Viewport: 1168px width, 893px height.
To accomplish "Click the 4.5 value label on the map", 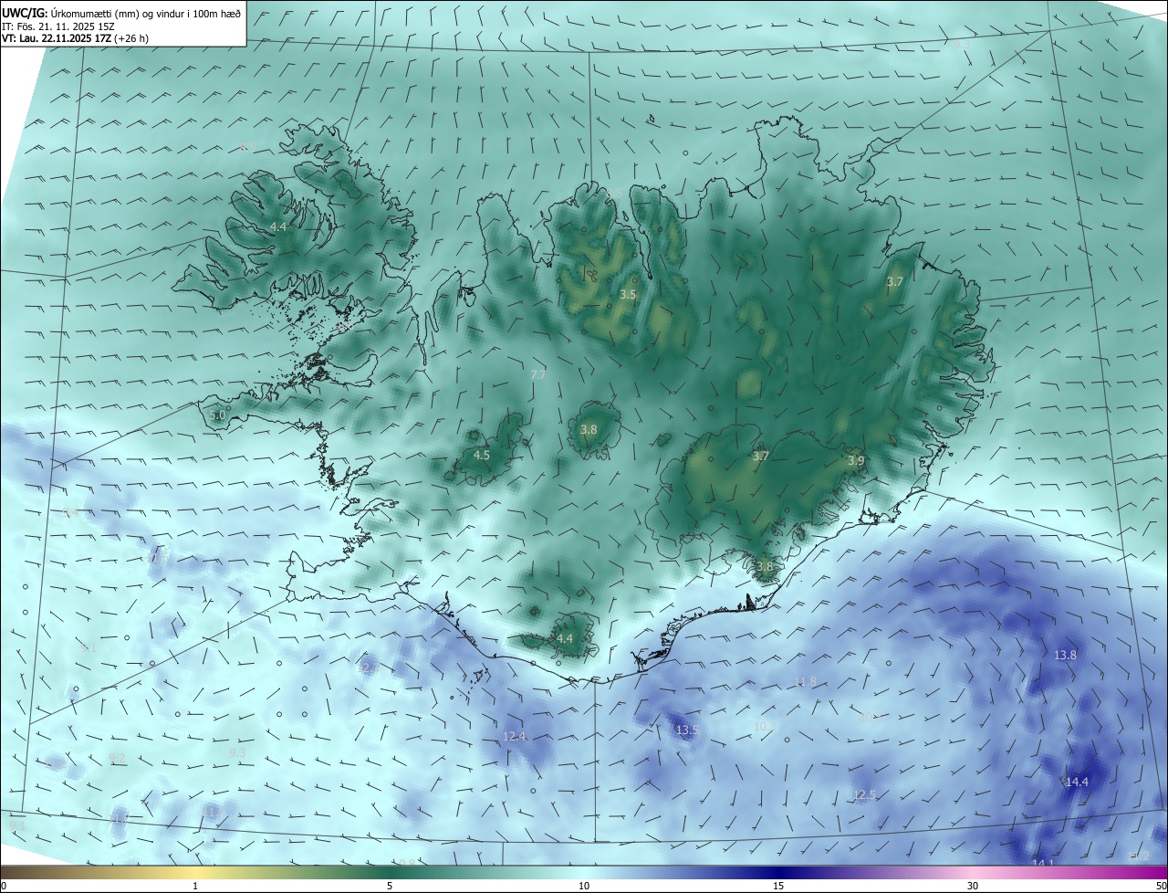I will coord(482,455).
